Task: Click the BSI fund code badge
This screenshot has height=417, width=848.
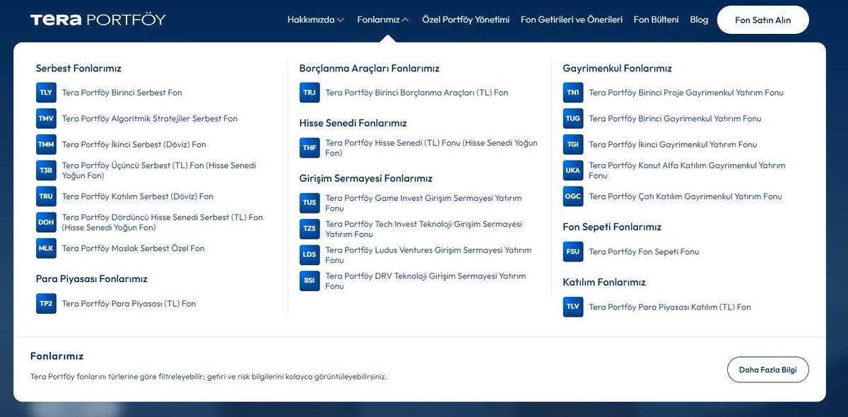Action: pyautogui.click(x=310, y=281)
